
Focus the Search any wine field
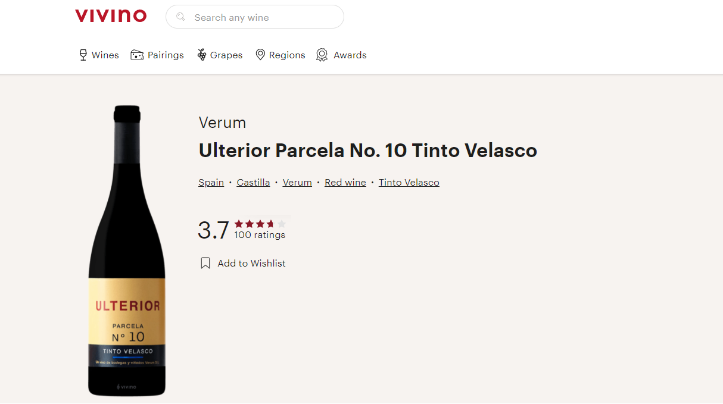[255, 17]
